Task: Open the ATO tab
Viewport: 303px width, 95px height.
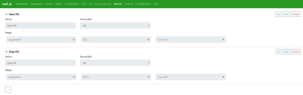Action: tap(84, 4)
